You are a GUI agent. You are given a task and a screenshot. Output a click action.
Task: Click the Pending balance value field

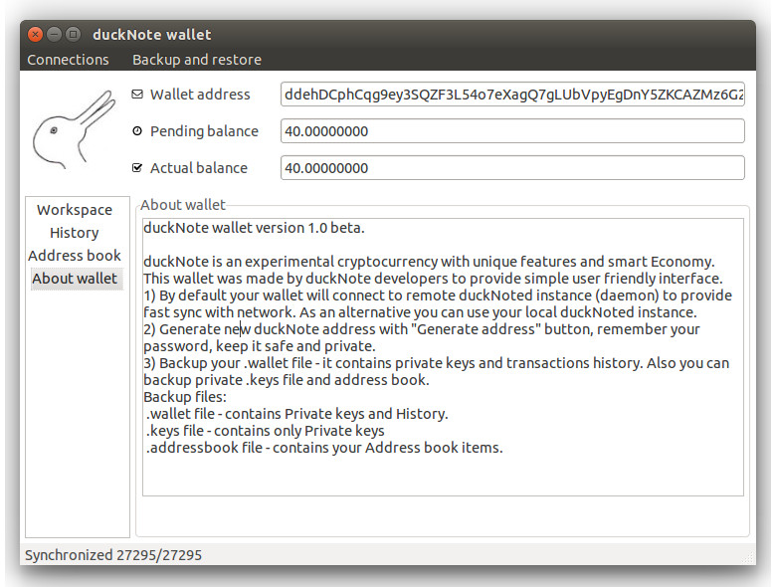(x=512, y=131)
